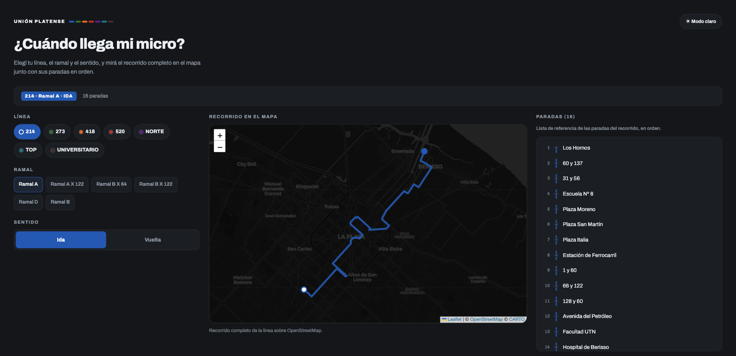Switch to Modo claro theme
This screenshot has width=736, height=356.
pos(701,22)
